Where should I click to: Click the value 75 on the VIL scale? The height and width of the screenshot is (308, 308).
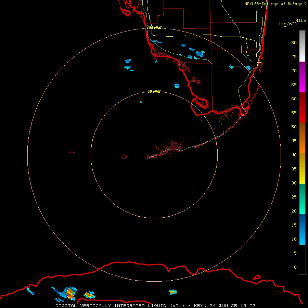[x=294, y=57]
